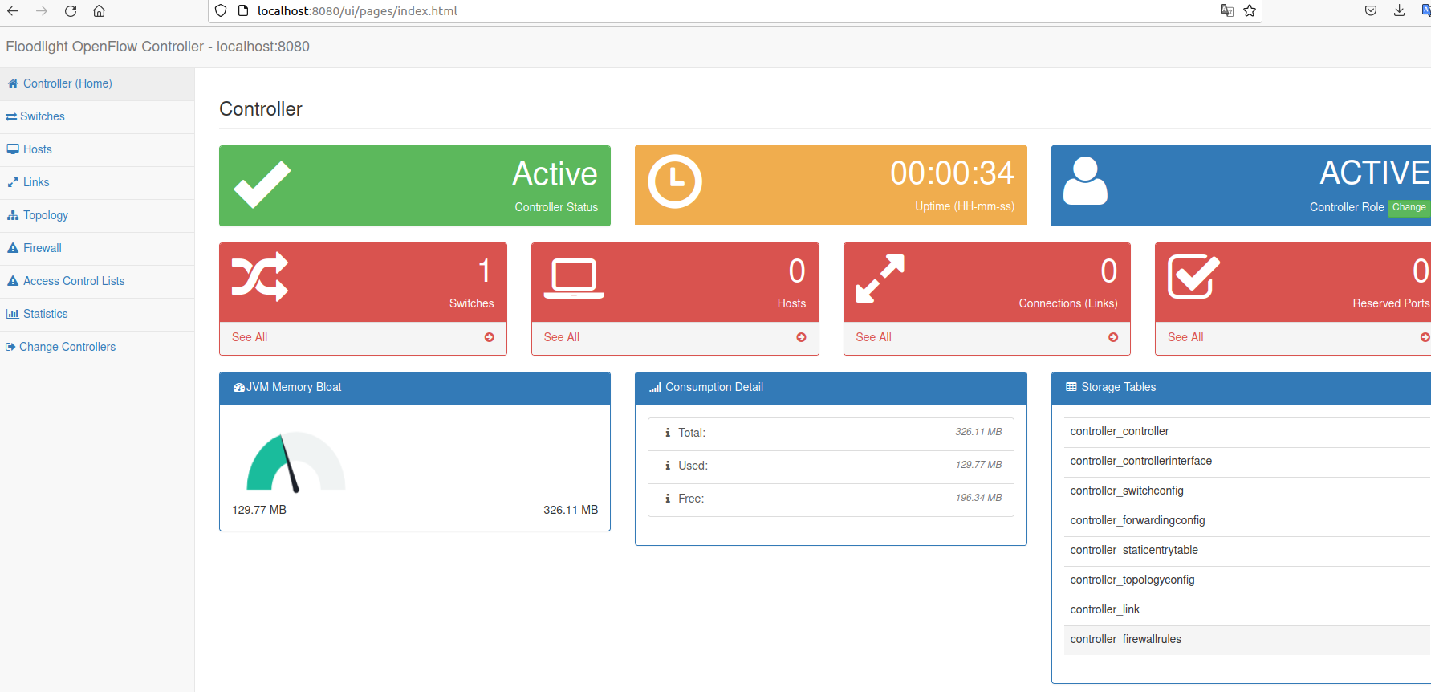This screenshot has width=1431, height=692.
Task: Open Controller (Home) in the sidebar
Action: [97, 83]
